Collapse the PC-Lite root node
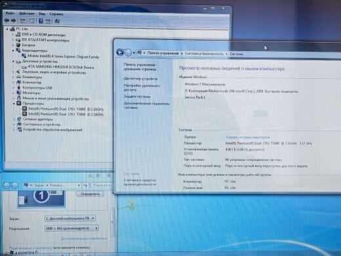341x256 pixels. (x=7, y=29)
